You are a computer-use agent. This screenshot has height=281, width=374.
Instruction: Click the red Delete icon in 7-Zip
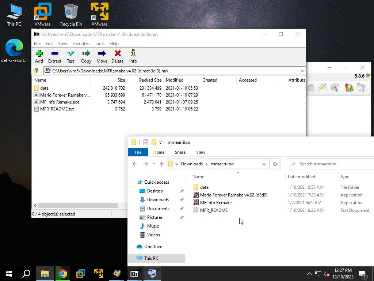117,56
